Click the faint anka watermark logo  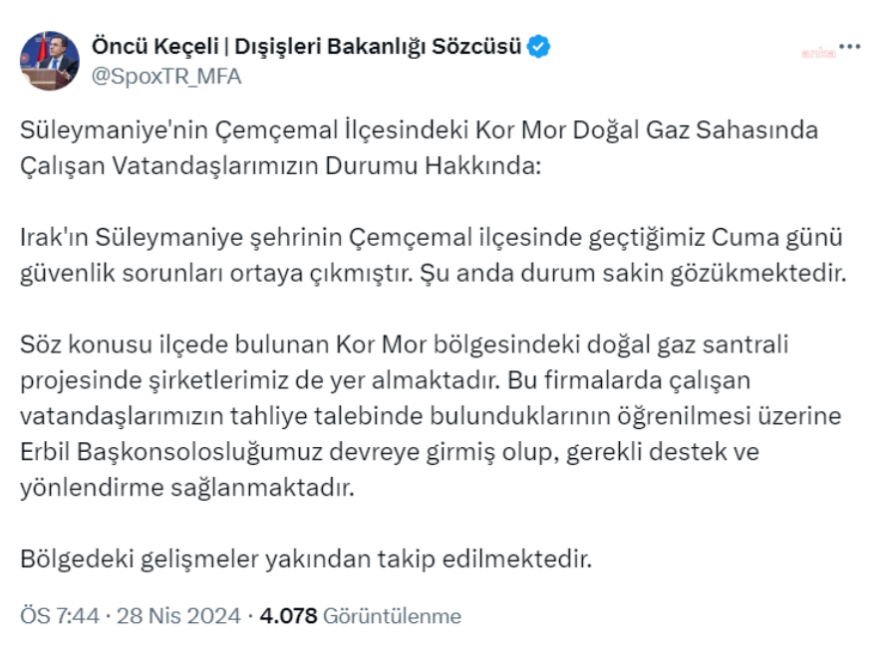[x=818, y=54]
